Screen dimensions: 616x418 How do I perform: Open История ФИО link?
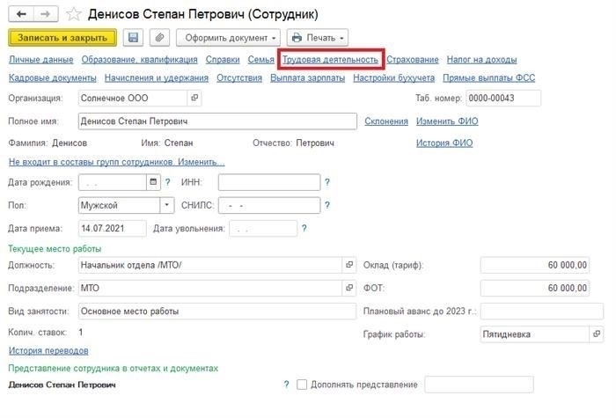click(x=444, y=143)
